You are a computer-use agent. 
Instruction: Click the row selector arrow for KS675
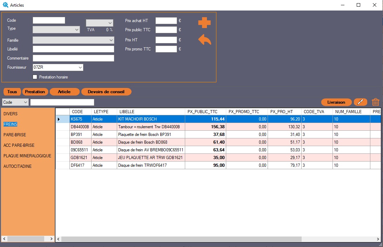59,119
